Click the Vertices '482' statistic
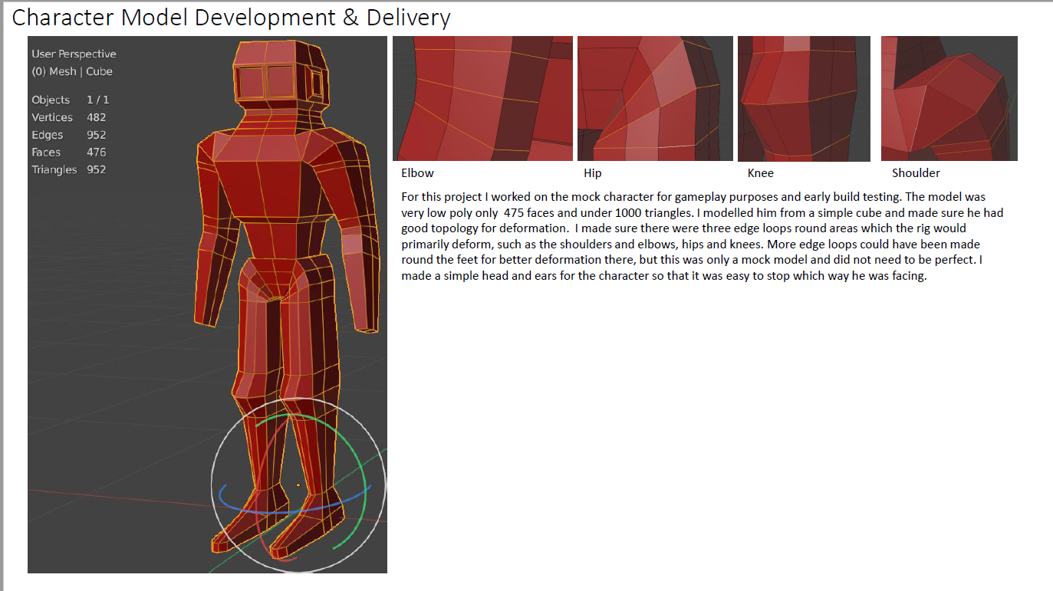 click(x=96, y=117)
